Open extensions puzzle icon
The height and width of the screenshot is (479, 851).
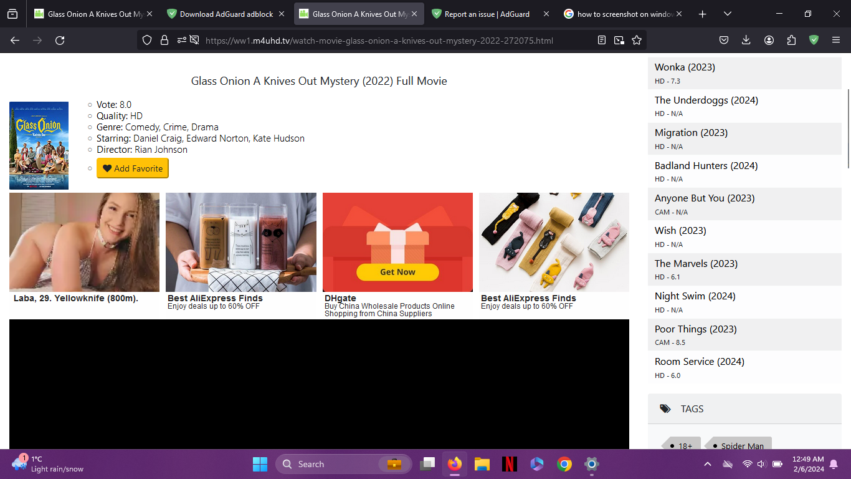(x=791, y=40)
